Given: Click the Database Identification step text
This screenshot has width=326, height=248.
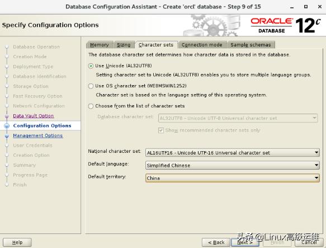Looking at the screenshot, I should [40, 77].
